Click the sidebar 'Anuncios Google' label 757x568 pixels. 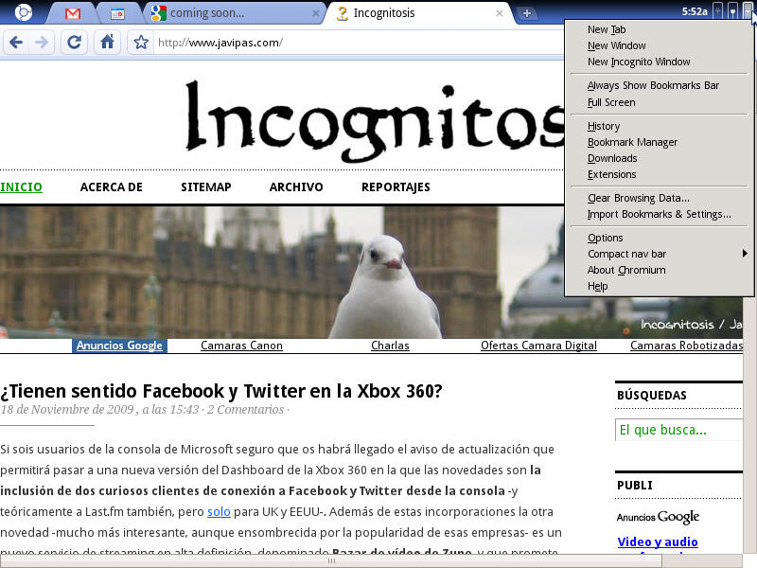pos(658,517)
